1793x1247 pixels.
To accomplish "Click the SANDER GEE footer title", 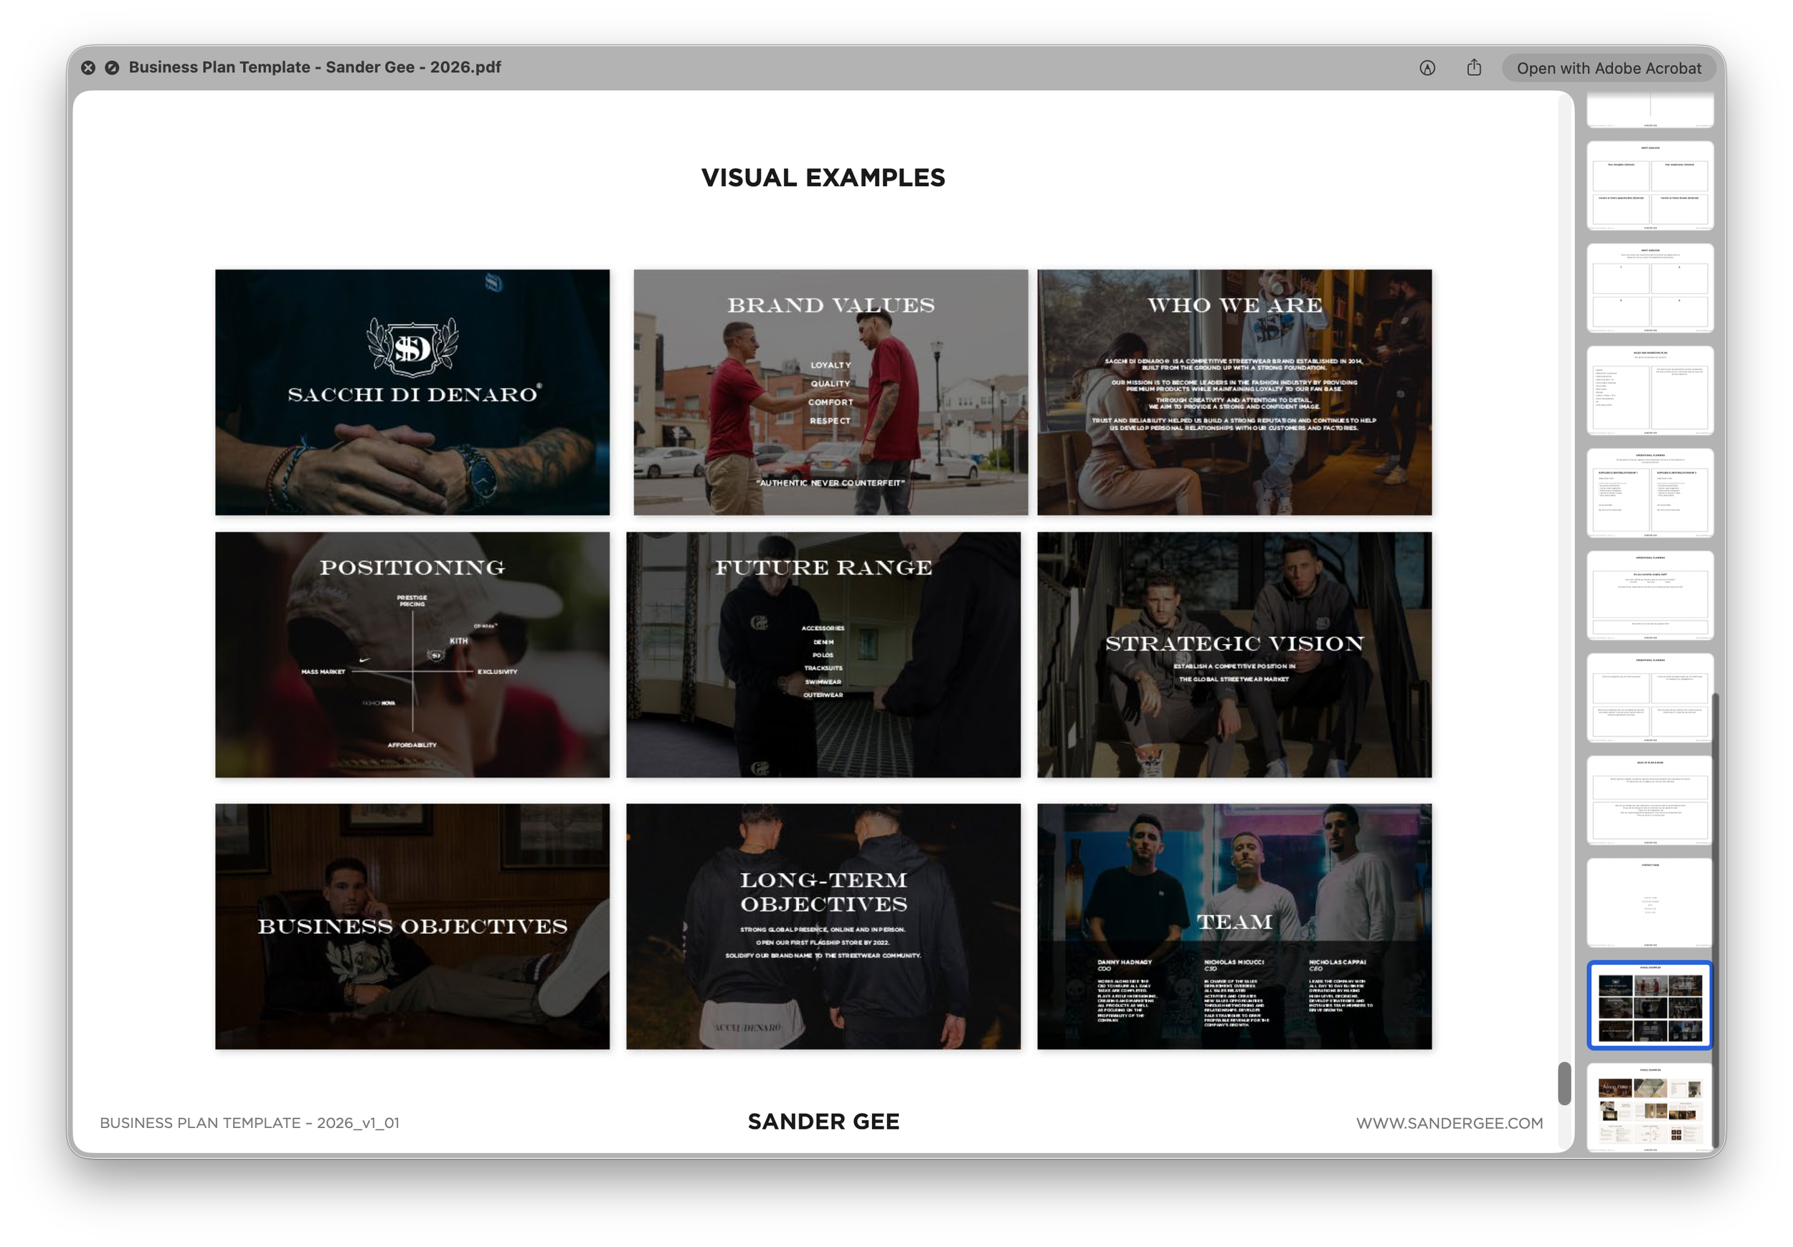I will point(823,1122).
